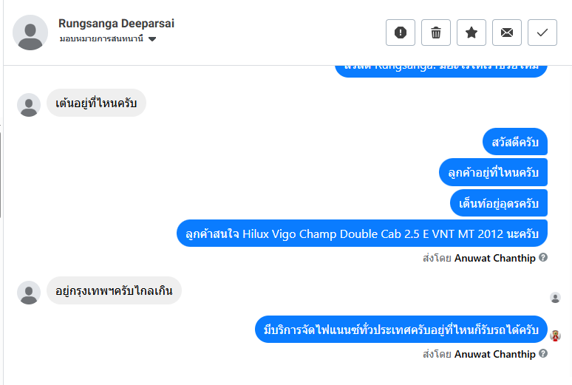572x385 pixels.
Task: Select the Hilux Vigo Champ message bubble
Action: [362, 234]
